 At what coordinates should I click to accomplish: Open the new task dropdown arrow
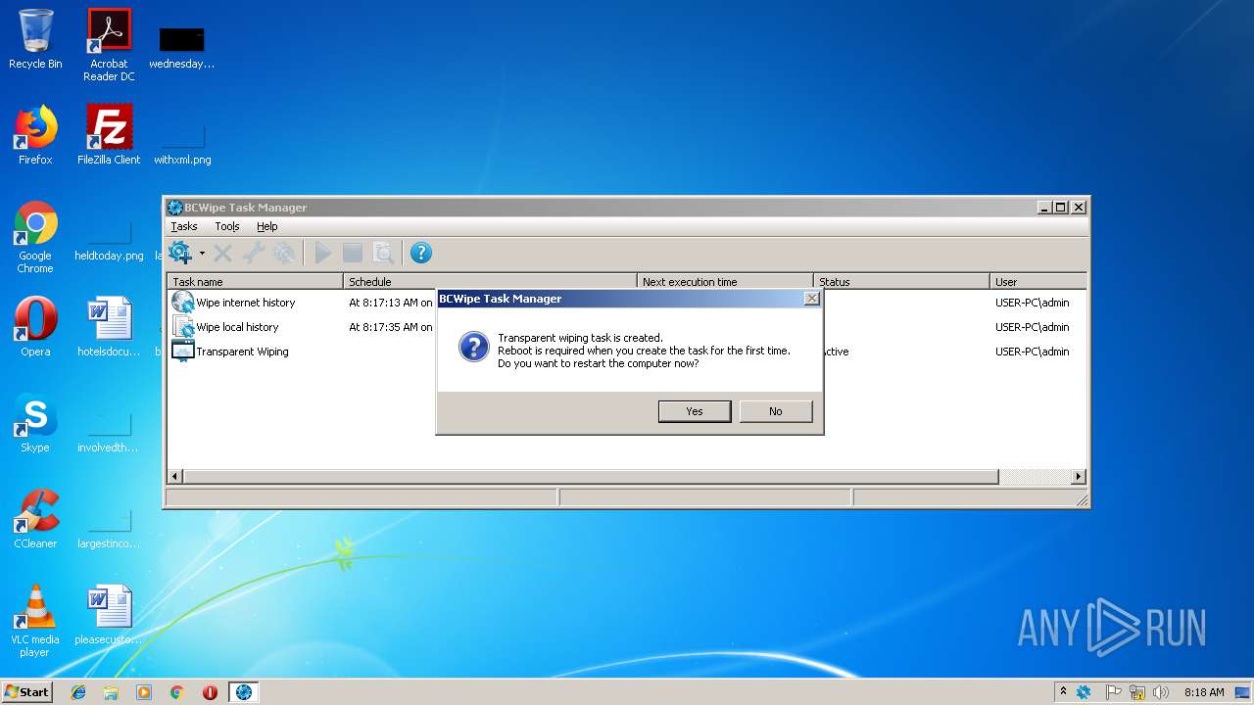click(203, 254)
